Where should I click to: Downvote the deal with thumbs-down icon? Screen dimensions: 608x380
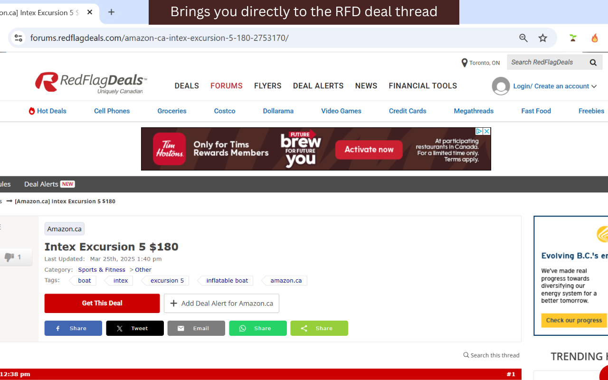[9, 257]
